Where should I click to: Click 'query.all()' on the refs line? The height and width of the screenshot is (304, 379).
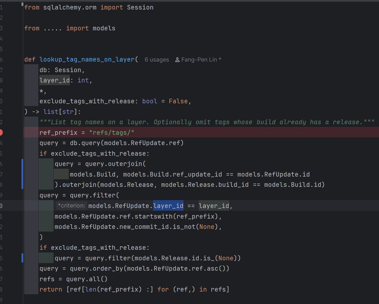point(87,279)
